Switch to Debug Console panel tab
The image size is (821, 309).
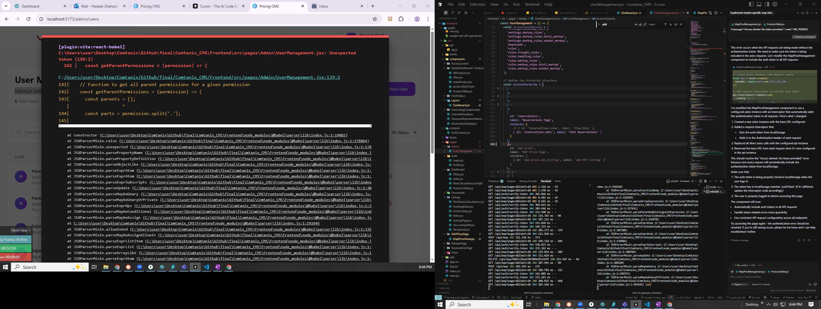pyautogui.click(x=528, y=181)
